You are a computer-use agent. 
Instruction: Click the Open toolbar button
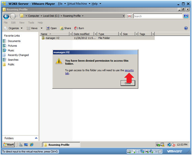(x=52, y=28)
